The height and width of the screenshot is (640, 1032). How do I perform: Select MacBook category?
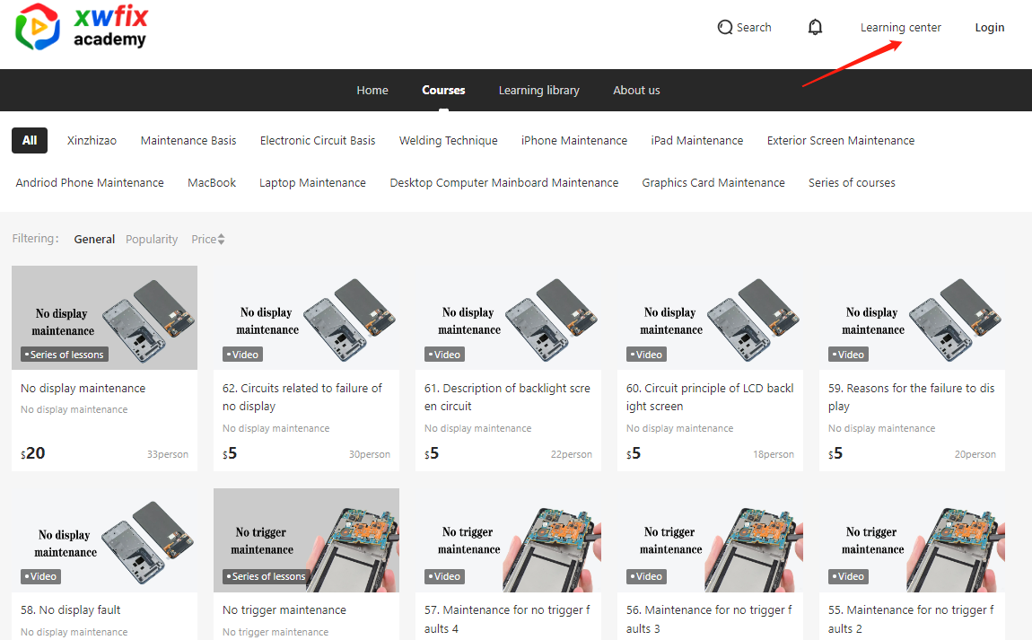click(212, 182)
